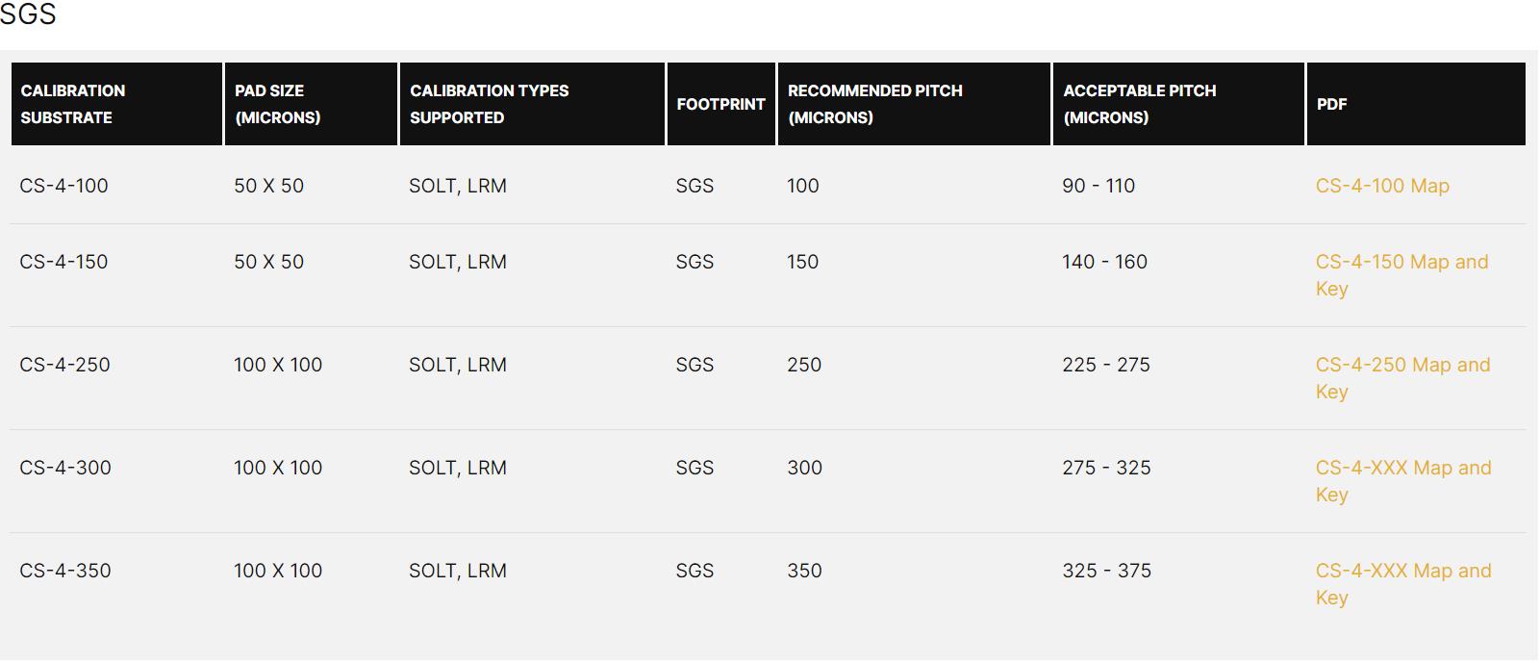Click the 325 - 375 acceptable pitch cell
1540x663 pixels.
click(x=1106, y=571)
